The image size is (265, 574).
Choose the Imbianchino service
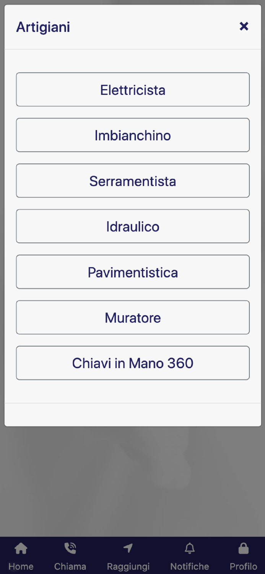click(x=132, y=135)
